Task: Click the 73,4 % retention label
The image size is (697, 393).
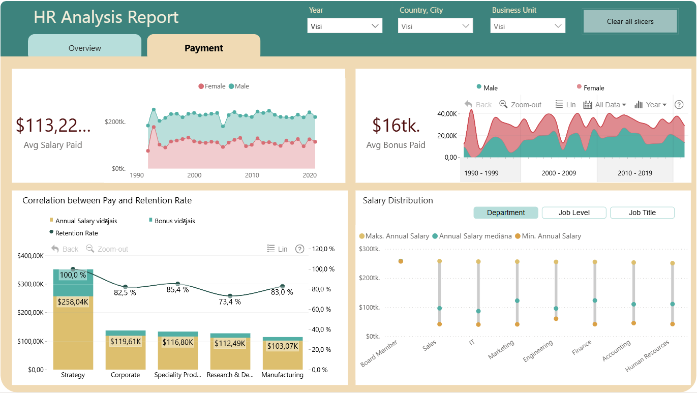Action: point(230,301)
